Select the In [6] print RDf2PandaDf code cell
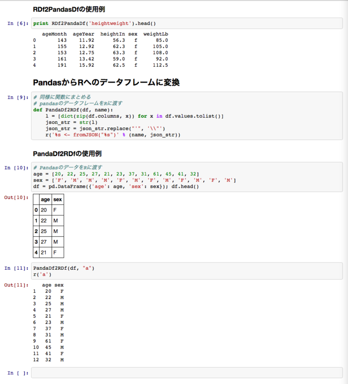 pyautogui.click(x=187, y=23)
